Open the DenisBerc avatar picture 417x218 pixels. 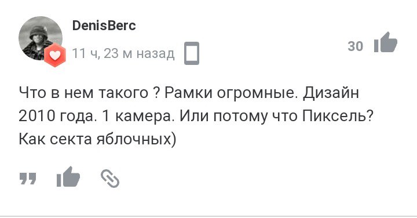[x=41, y=38]
